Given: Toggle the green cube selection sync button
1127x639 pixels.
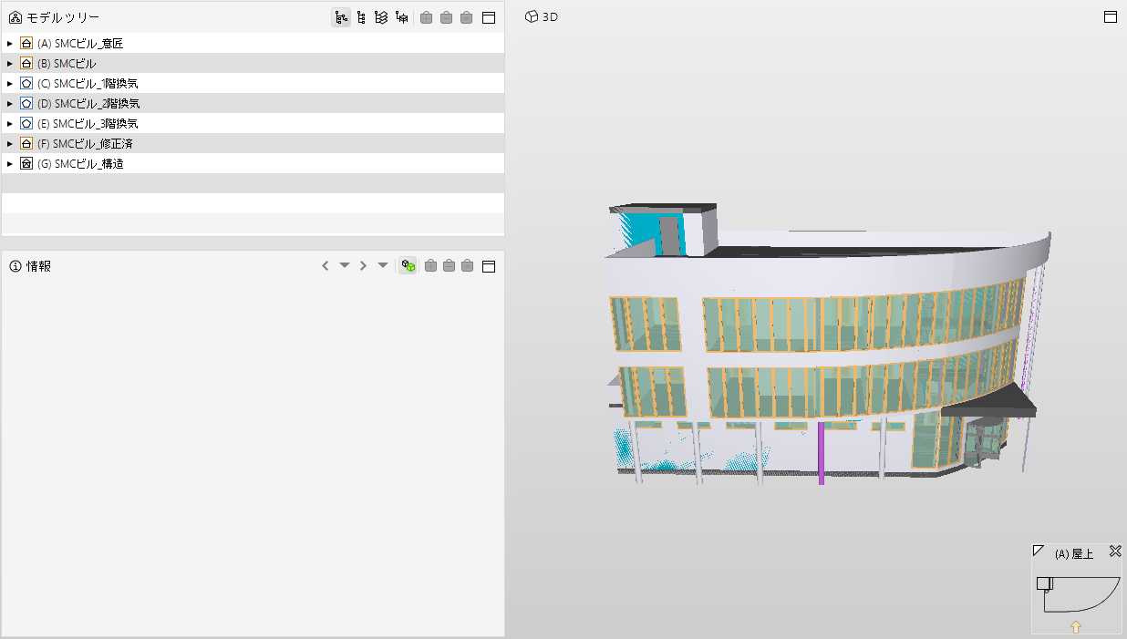Looking at the screenshot, I should 408,266.
